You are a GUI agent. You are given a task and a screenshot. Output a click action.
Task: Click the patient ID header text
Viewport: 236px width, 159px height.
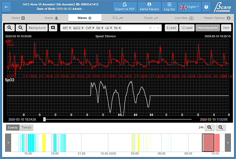pyautogui.click(x=60, y=4)
